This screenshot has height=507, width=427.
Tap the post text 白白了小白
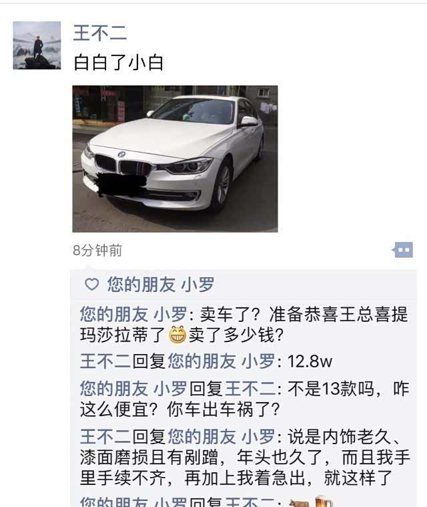(x=118, y=62)
